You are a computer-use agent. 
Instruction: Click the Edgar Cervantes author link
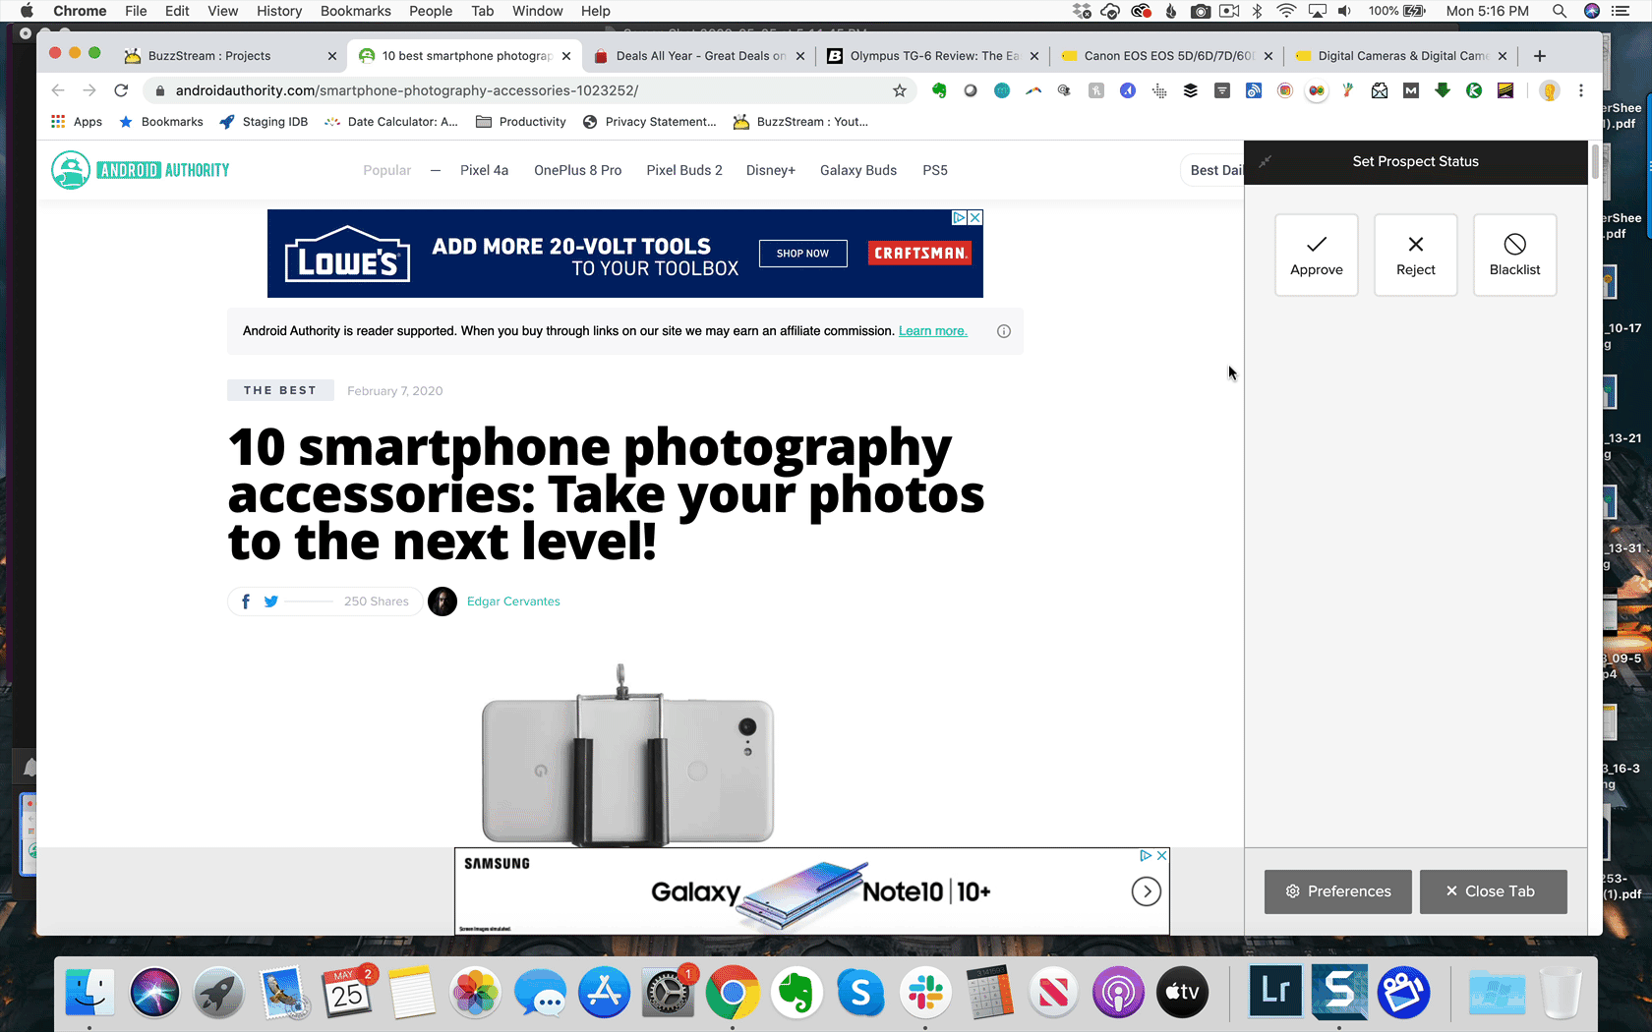(512, 602)
